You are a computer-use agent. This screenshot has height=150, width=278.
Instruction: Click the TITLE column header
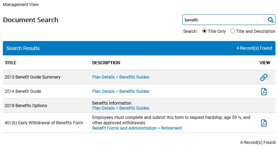coord(10,63)
